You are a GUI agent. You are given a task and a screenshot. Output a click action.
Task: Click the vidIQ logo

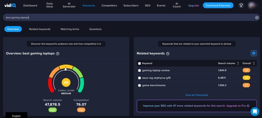10,5
